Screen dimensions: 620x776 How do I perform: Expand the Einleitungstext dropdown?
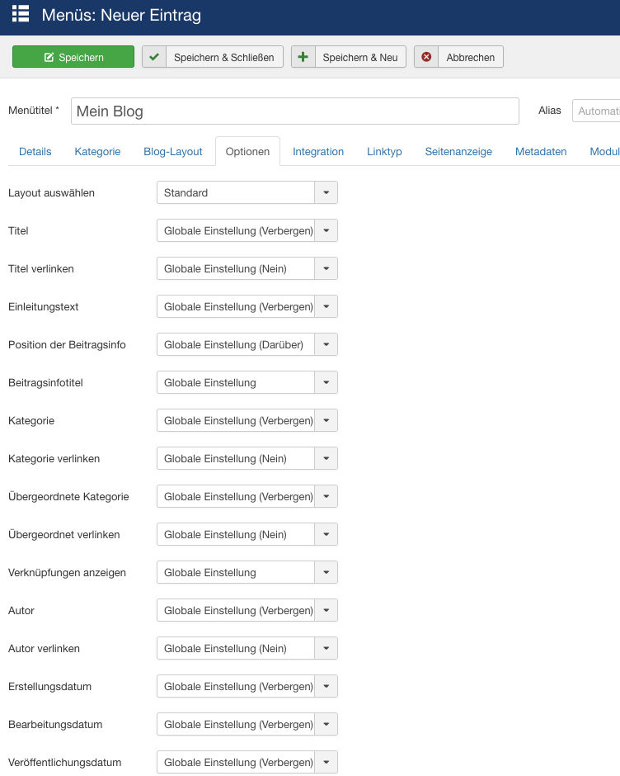(326, 306)
